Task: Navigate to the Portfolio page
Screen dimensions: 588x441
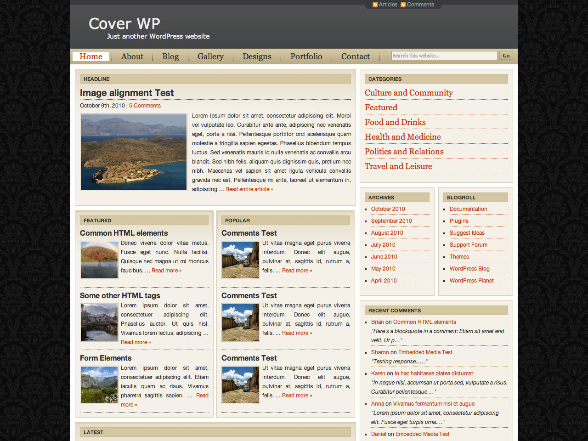Action: point(306,57)
